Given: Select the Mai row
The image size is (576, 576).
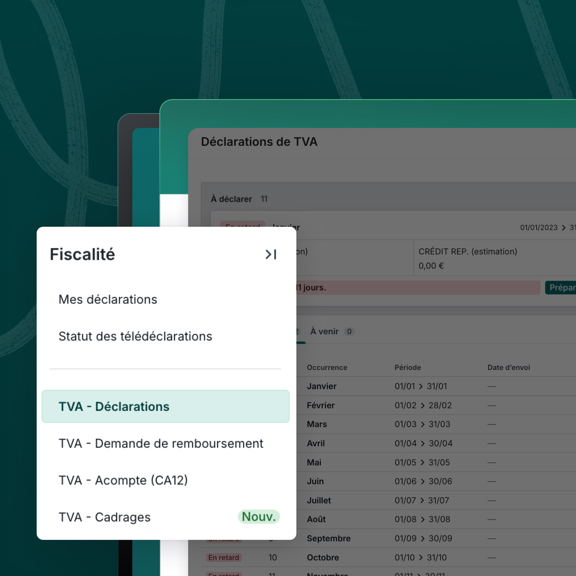Looking at the screenshot, I should [x=436, y=462].
